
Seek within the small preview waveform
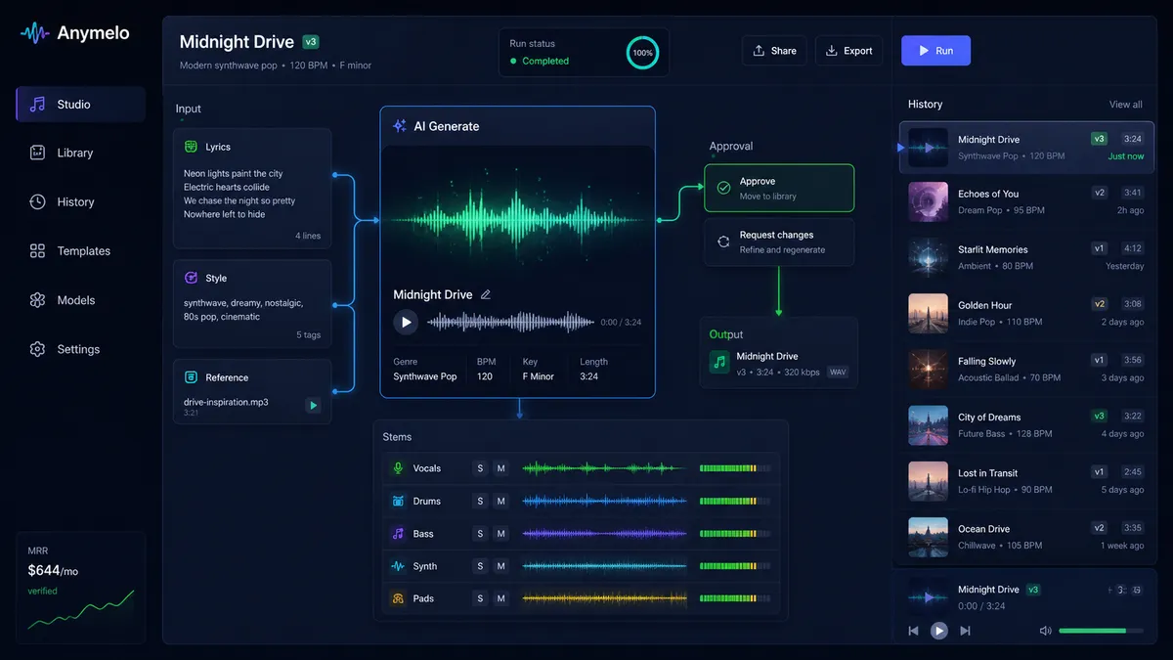point(510,322)
